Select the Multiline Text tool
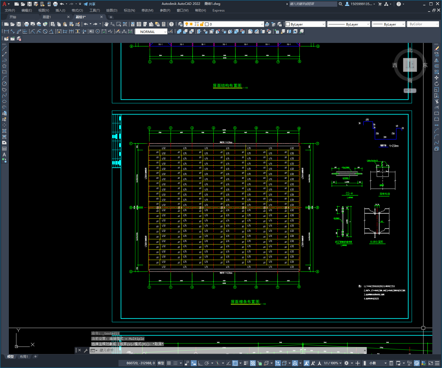The width and height of the screenshot is (442, 368). coord(4,154)
